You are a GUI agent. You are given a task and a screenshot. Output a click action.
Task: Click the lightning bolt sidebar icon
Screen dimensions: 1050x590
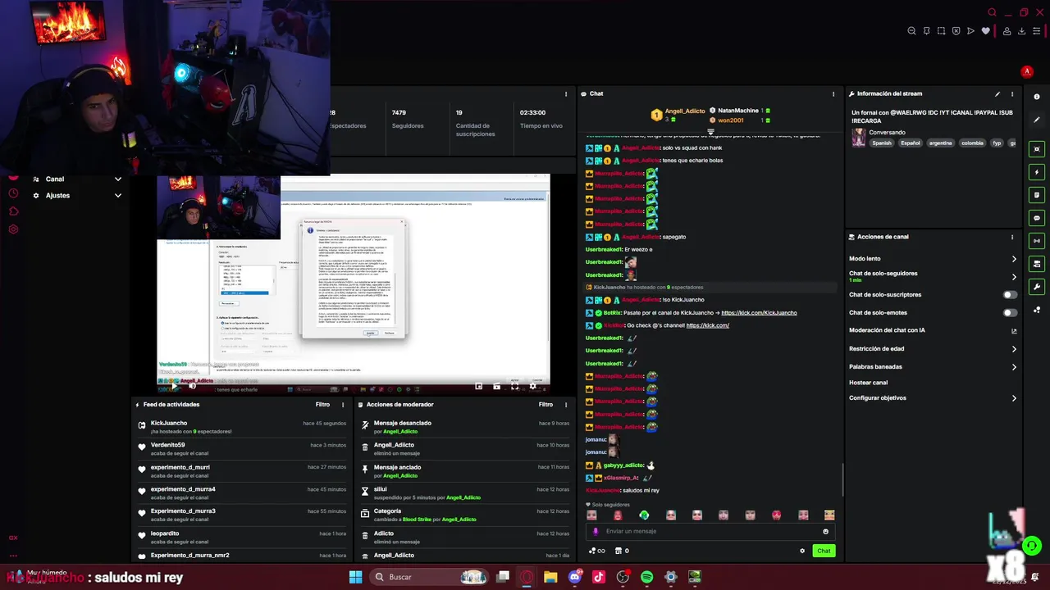point(1037,172)
